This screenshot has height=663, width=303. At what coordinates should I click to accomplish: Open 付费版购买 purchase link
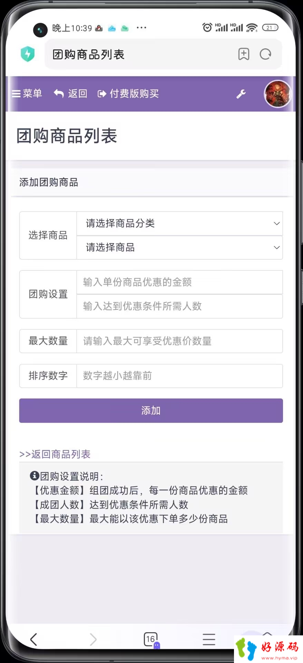(128, 94)
